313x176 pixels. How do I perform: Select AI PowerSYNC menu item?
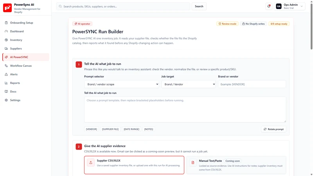coord(26,57)
